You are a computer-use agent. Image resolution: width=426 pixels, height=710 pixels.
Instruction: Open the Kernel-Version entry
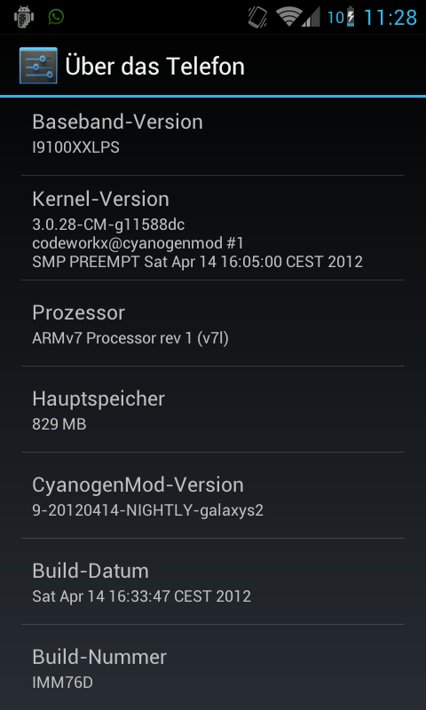click(213, 228)
